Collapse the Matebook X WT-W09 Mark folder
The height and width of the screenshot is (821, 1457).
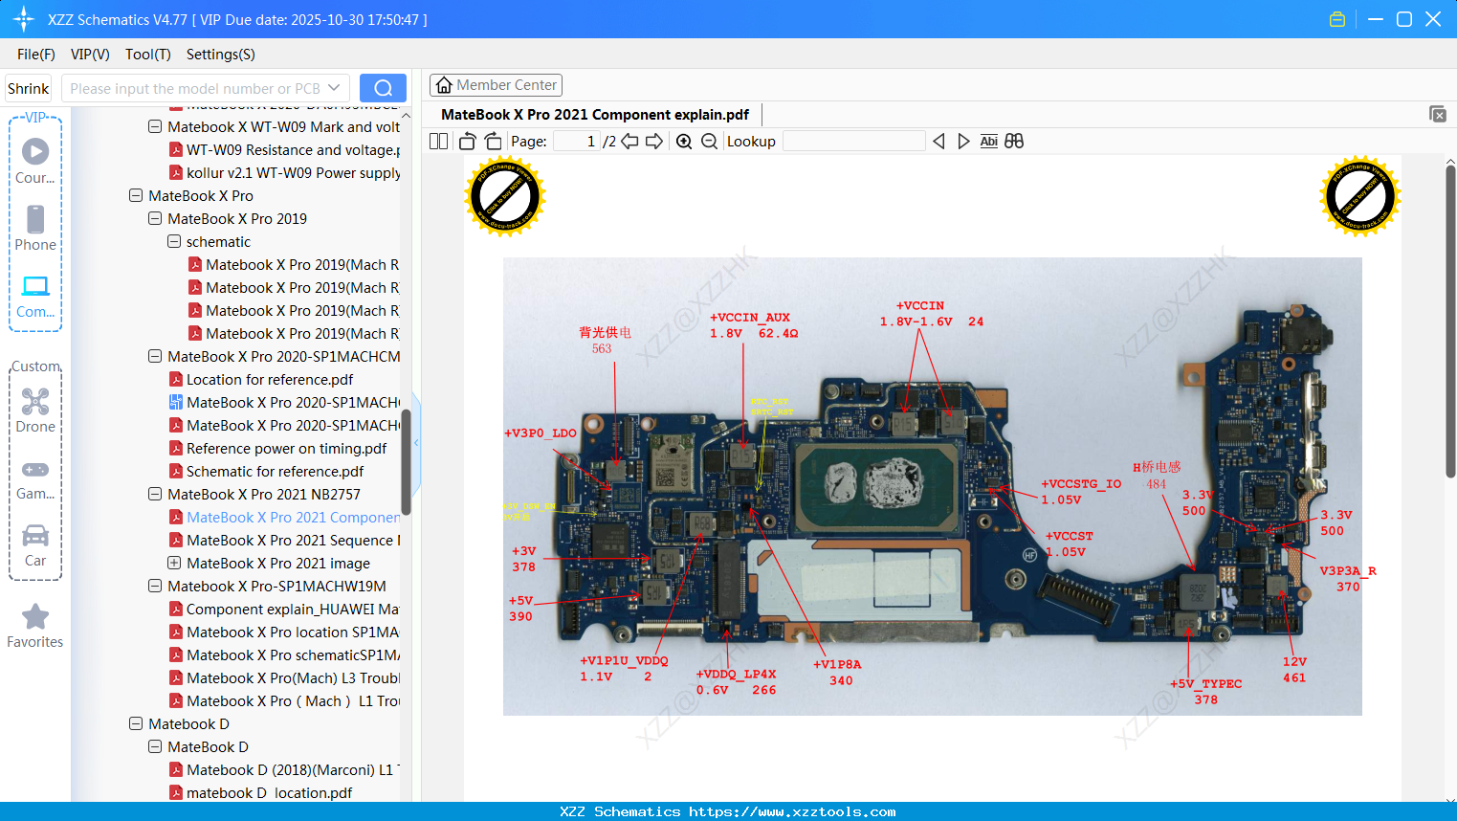point(155,126)
